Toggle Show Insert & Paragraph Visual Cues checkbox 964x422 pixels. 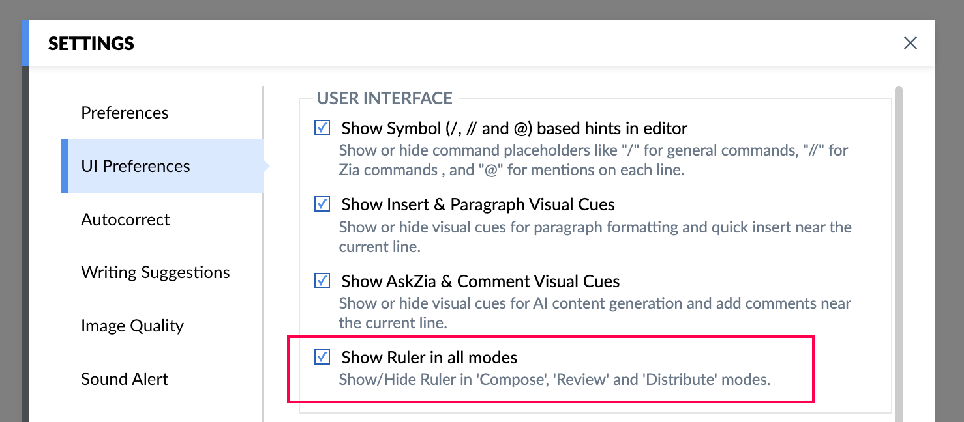click(x=322, y=204)
